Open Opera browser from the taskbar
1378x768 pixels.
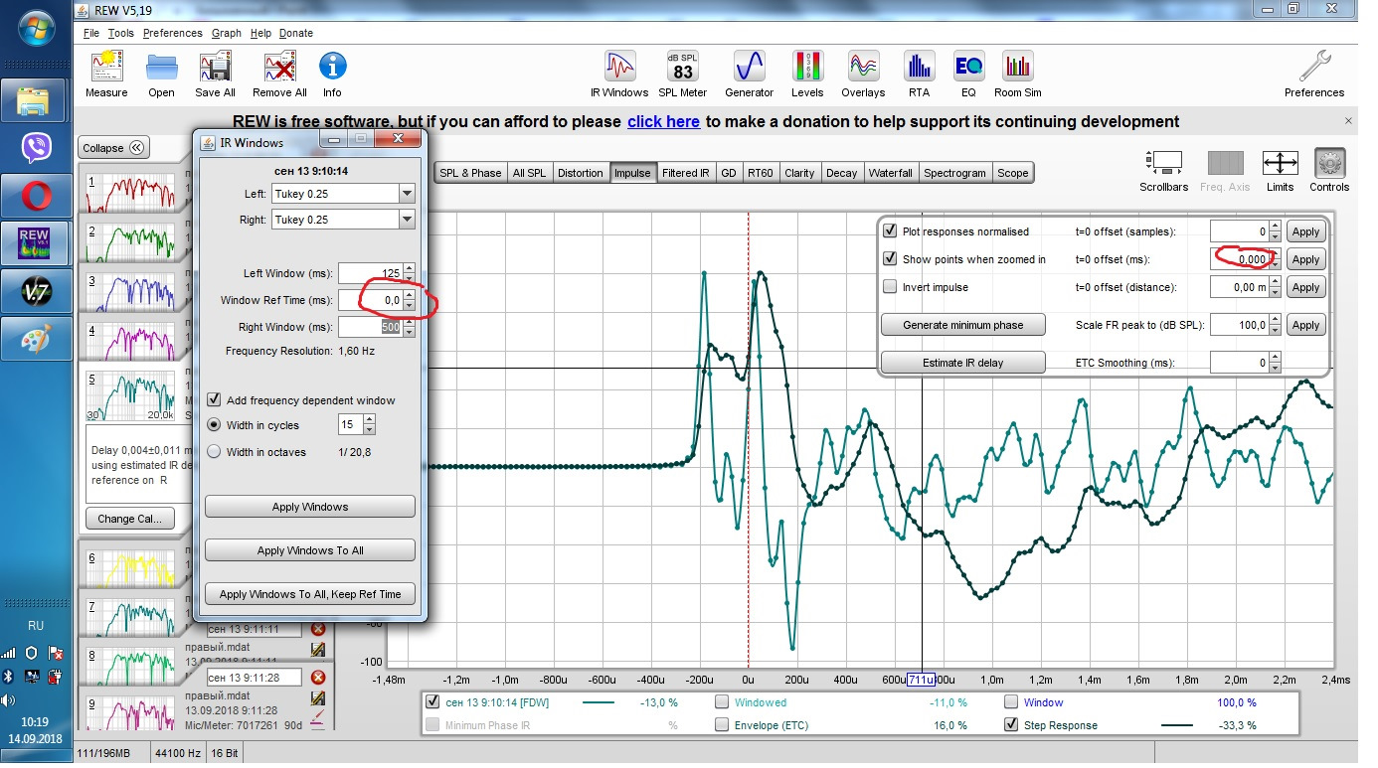(x=38, y=196)
